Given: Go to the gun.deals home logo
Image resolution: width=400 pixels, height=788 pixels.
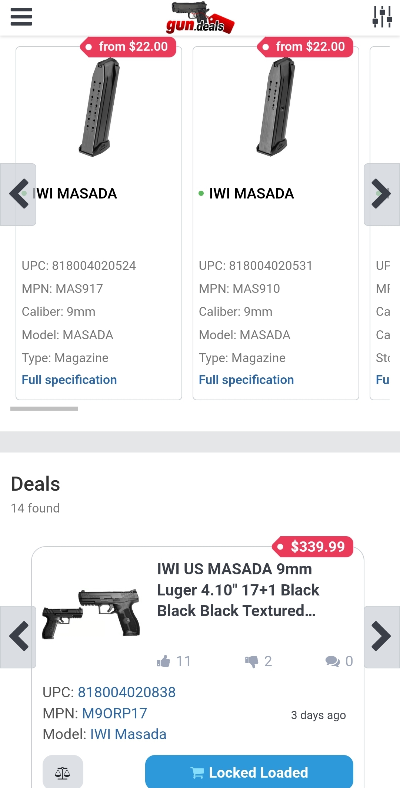Looking at the screenshot, I should coord(200,19).
